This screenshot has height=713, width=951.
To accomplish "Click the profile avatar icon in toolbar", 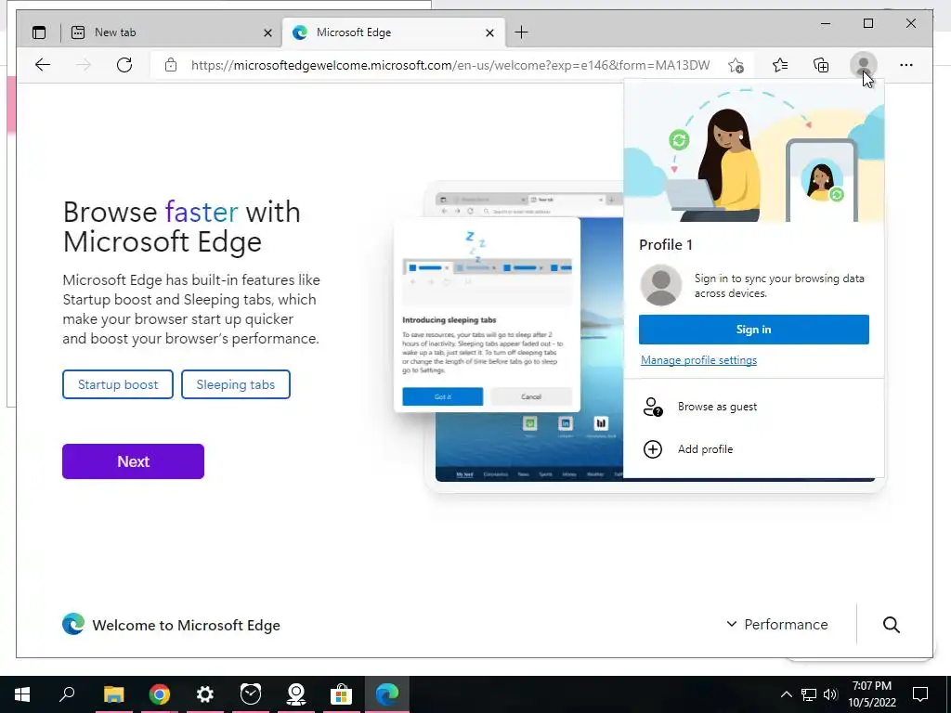I will 863,64.
